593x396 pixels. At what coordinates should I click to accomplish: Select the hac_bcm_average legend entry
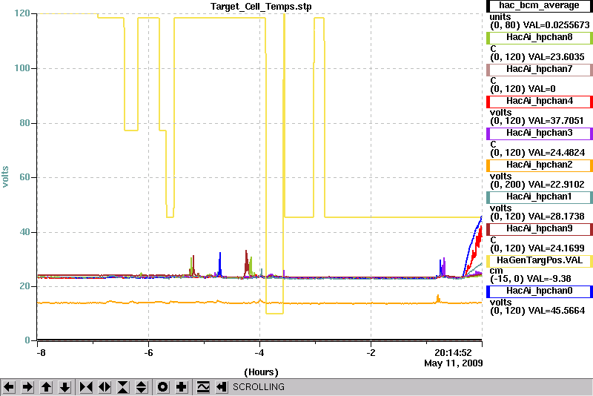coord(539,6)
